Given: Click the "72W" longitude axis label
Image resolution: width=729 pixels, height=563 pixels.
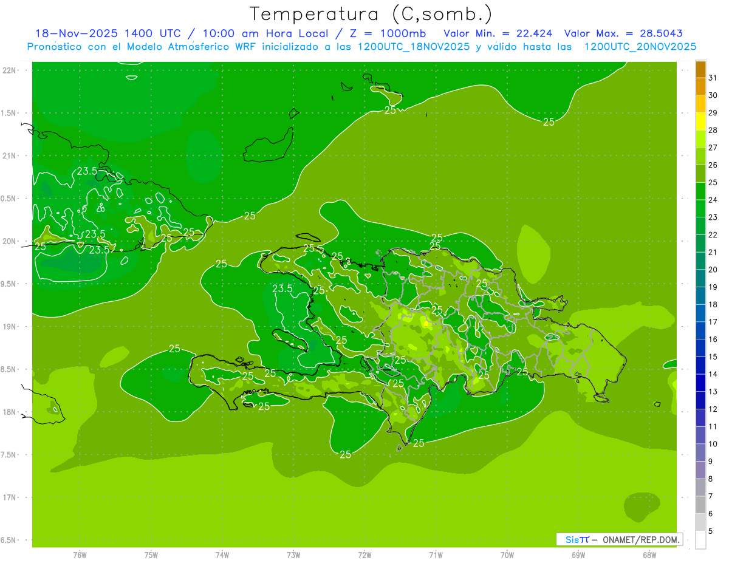Looking at the screenshot, I should (365, 555).
